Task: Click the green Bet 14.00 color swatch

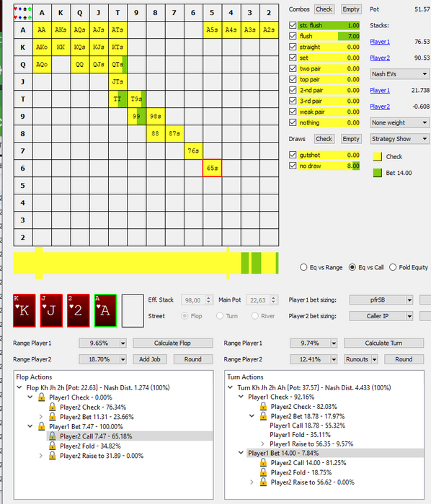Action: tap(377, 173)
